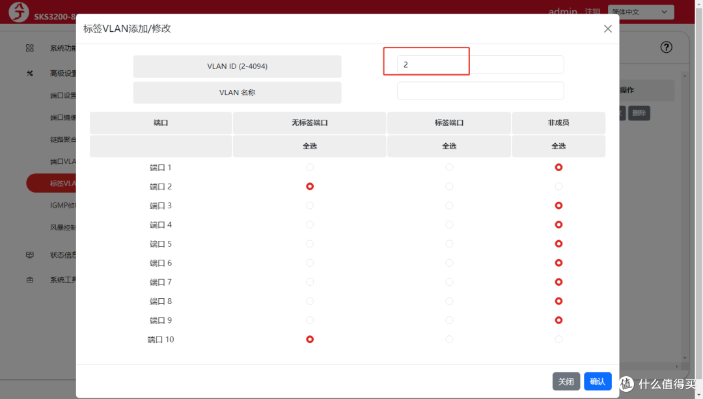The width and height of the screenshot is (703, 399).
Task: Set 端口 1 as 标签端口
Action: (x=449, y=167)
